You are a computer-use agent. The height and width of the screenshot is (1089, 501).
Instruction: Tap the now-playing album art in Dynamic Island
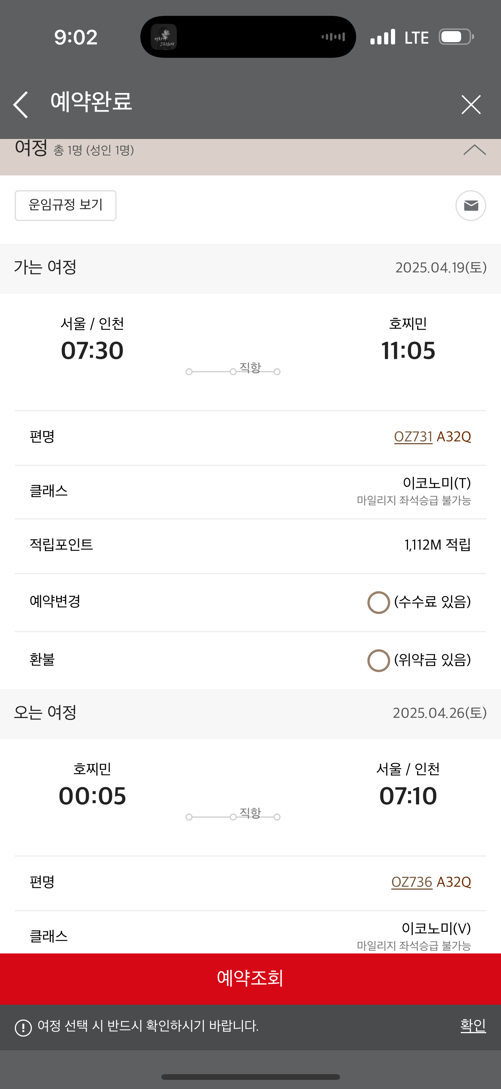(164, 37)
